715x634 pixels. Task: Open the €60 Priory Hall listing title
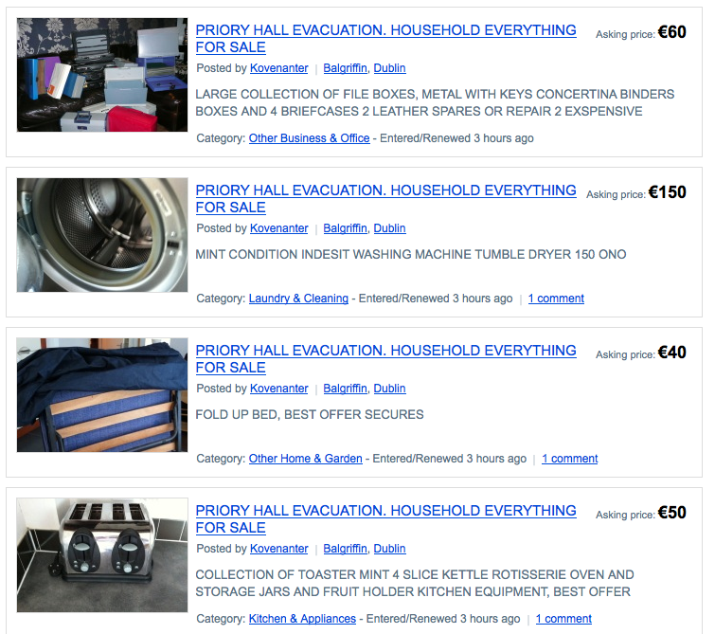click(385, 39)
